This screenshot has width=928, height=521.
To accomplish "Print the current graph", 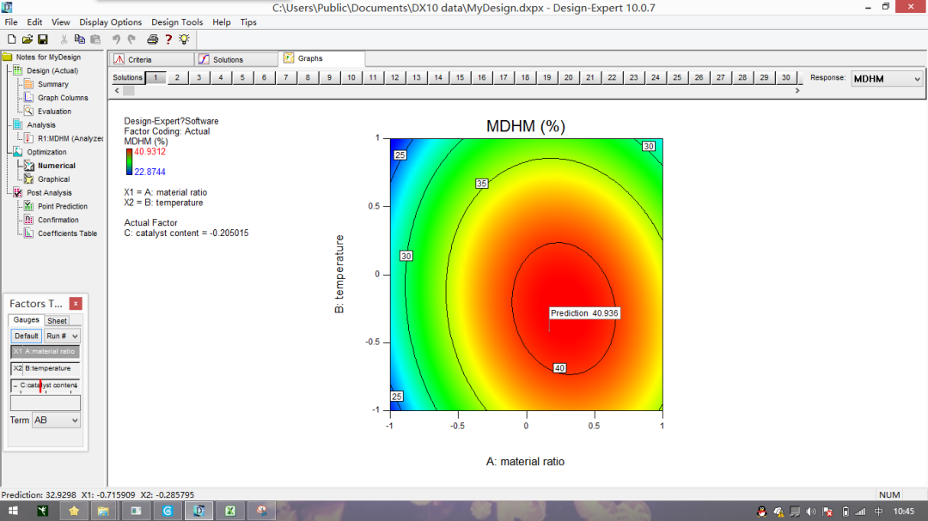I will 153,39.
